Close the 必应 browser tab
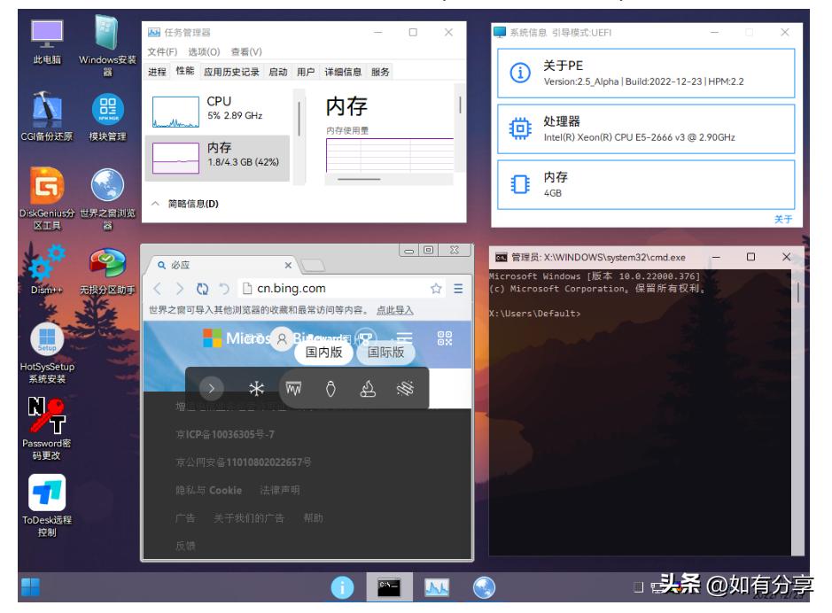Viewport: 832px width, 613px height. (x=288, y=265)
